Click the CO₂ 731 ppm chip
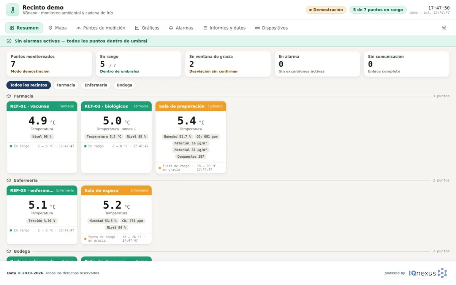Image resolution: width=456 pixels, height=285 pixels. tap(133, 221)
